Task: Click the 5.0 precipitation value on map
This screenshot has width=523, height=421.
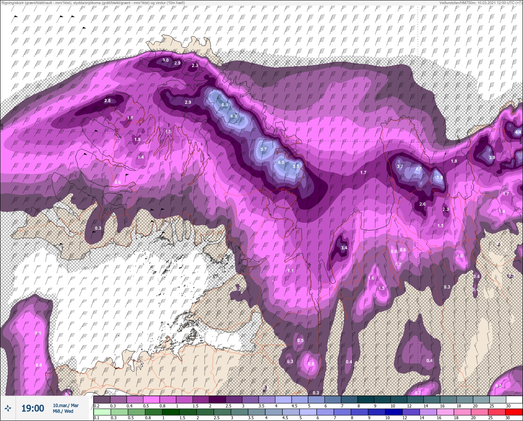Action: pyautogui.click(x=439, y=178)
